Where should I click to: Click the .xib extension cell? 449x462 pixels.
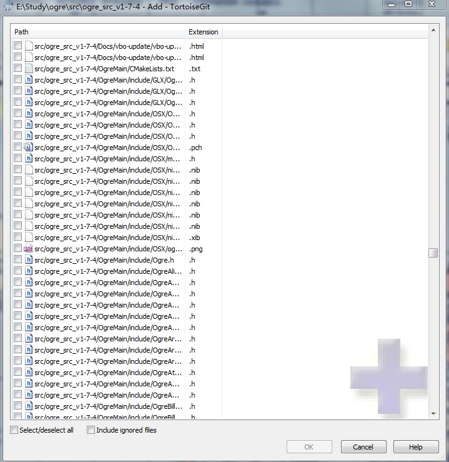(x=194, y=238)
